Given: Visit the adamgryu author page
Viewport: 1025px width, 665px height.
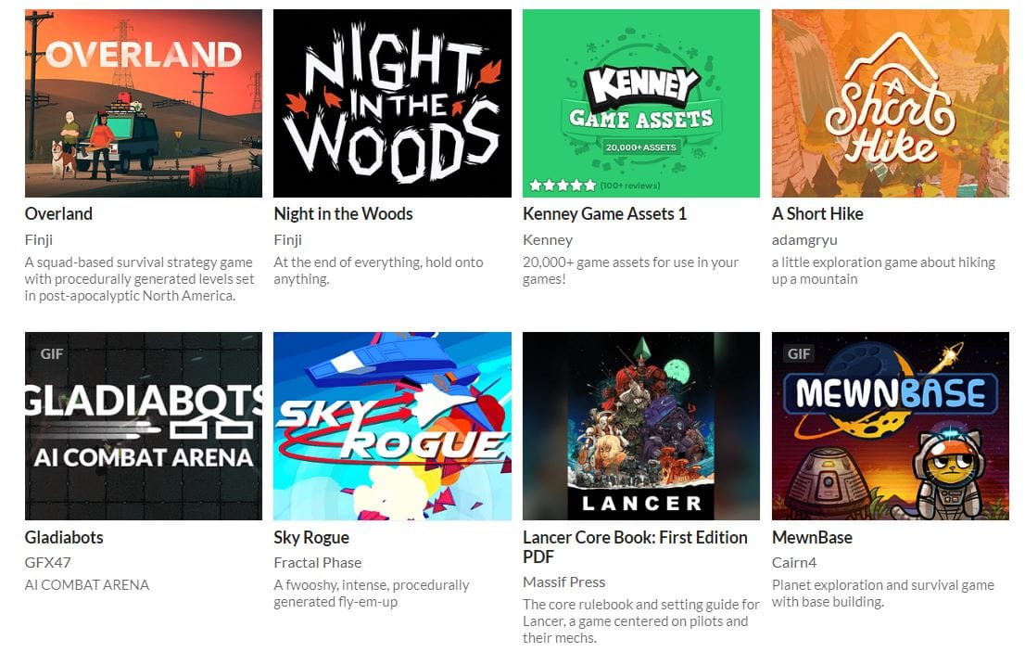Looking at the screenshot, I should point(804,240).
